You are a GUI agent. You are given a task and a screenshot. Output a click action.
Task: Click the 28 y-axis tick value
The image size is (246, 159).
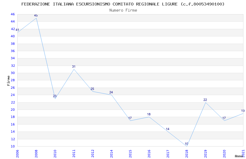click(13, 80)
